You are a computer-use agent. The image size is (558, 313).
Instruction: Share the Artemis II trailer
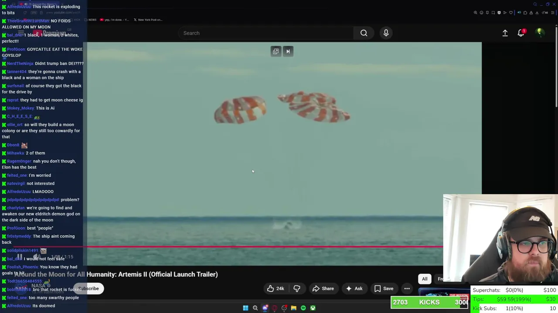(x=323, y=289)
